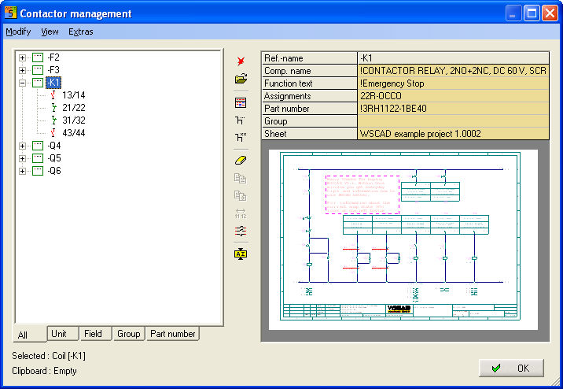Select the -Q4 label in the tree
The height and width of the screenshot is (389, 563).
tap(54, 146)
